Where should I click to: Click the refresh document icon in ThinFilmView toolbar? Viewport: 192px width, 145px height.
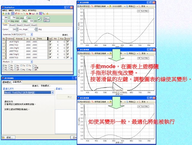coord(6,14)
